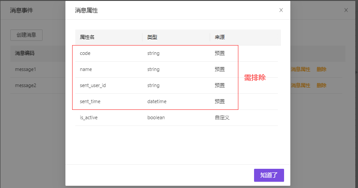Close the 消息事件 background panel

[346, 10]
